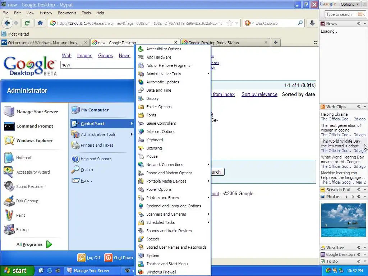
Task: Open Most Visited bookmarks folder
Action: click(15, 34)
